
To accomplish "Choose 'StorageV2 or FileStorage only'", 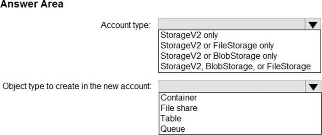I will click(217, 45).
